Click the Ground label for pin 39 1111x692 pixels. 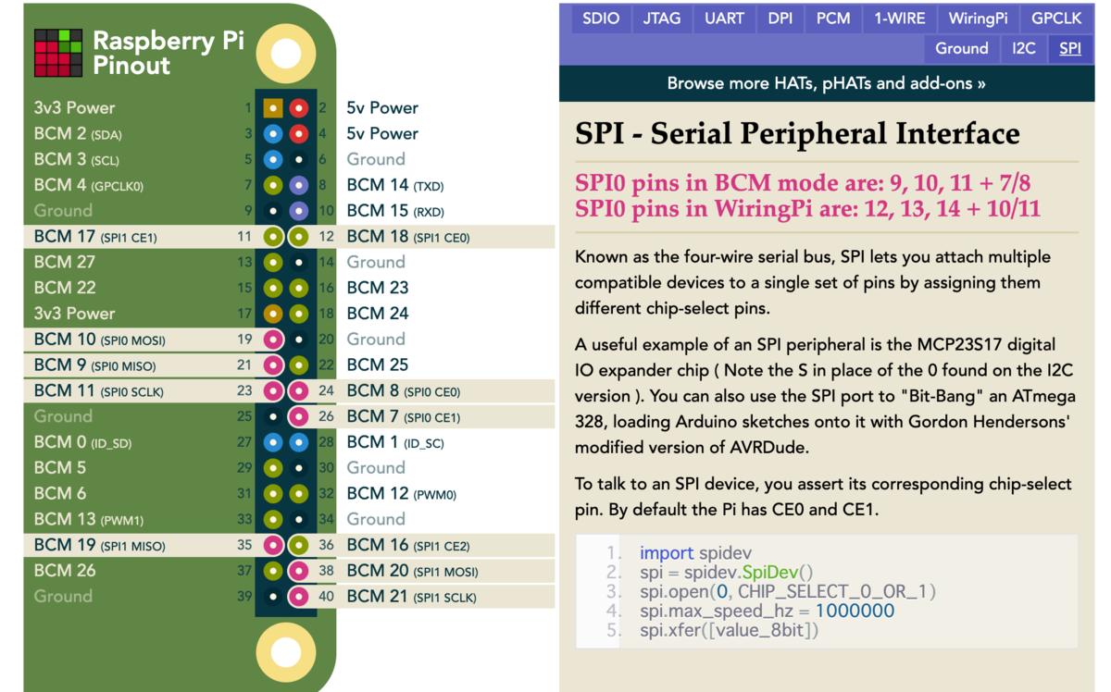[63, 597]
